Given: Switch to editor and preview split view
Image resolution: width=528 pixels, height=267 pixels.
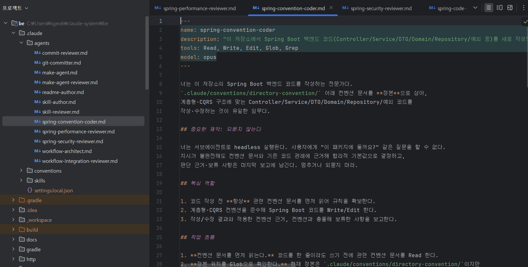Looking at the screenshot, I should click(500, 8).
